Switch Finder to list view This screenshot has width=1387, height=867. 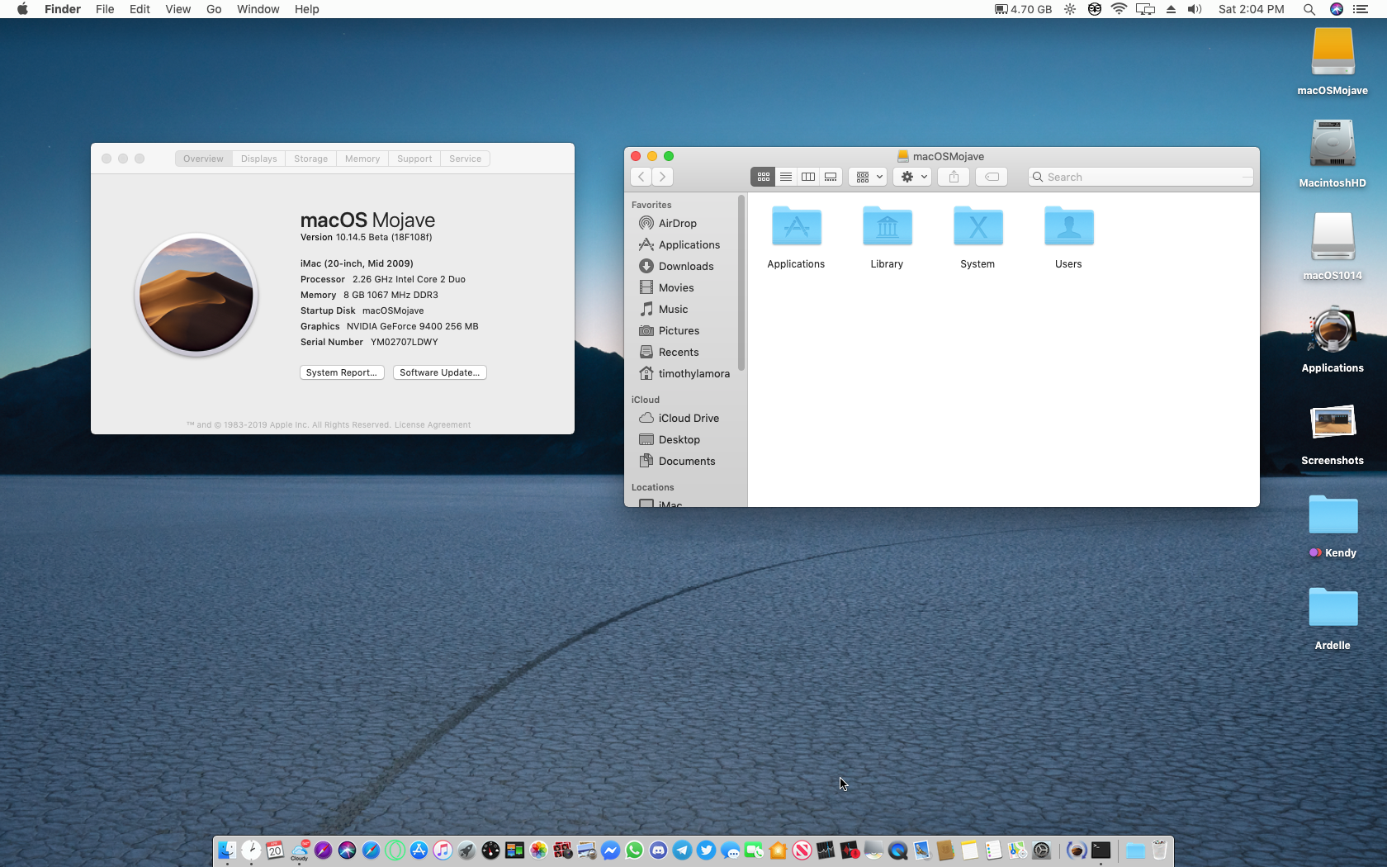[x=786, y=177]
